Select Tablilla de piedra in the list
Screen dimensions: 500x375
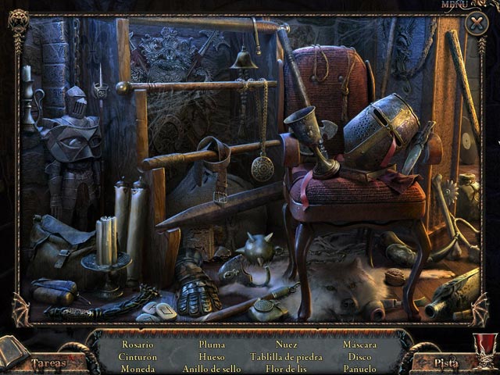[286, 356]
